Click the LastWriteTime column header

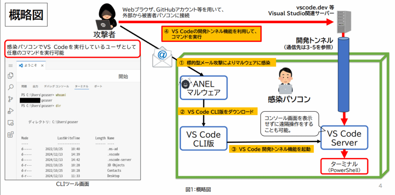pyautogui.click(x=69, y=138)
